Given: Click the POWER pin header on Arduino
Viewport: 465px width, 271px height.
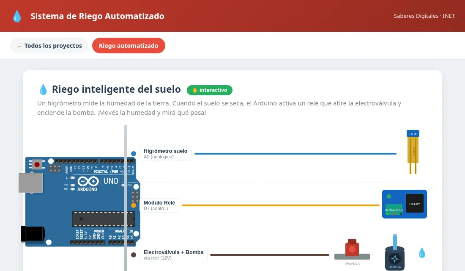Looking at the screenshot, I should pyautogui.click(x=88, y=243).
